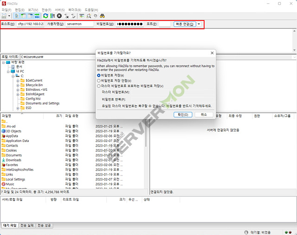
Task: Select the AppData folder in local file list
Action: pyautogui.click(x=12, y=136)
